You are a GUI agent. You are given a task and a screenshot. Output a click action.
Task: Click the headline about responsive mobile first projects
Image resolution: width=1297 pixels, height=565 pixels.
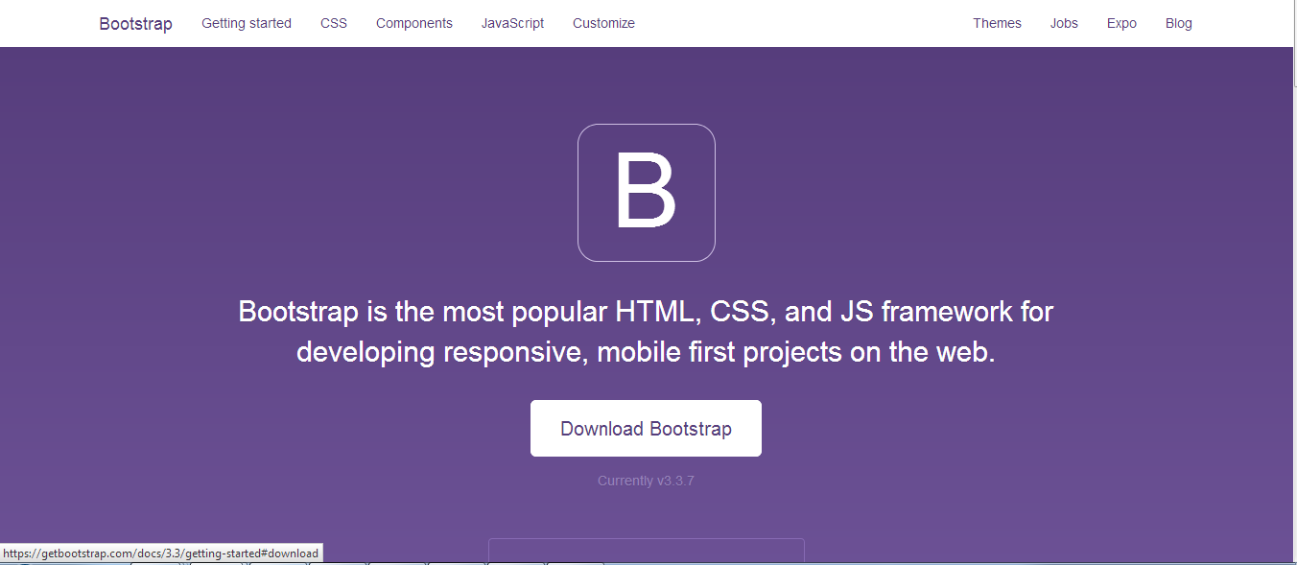[646, 331]
